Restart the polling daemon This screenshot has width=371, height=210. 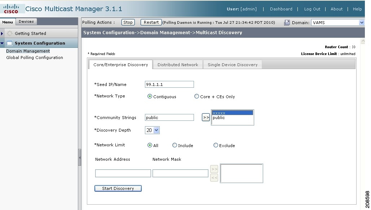[151, 22]
